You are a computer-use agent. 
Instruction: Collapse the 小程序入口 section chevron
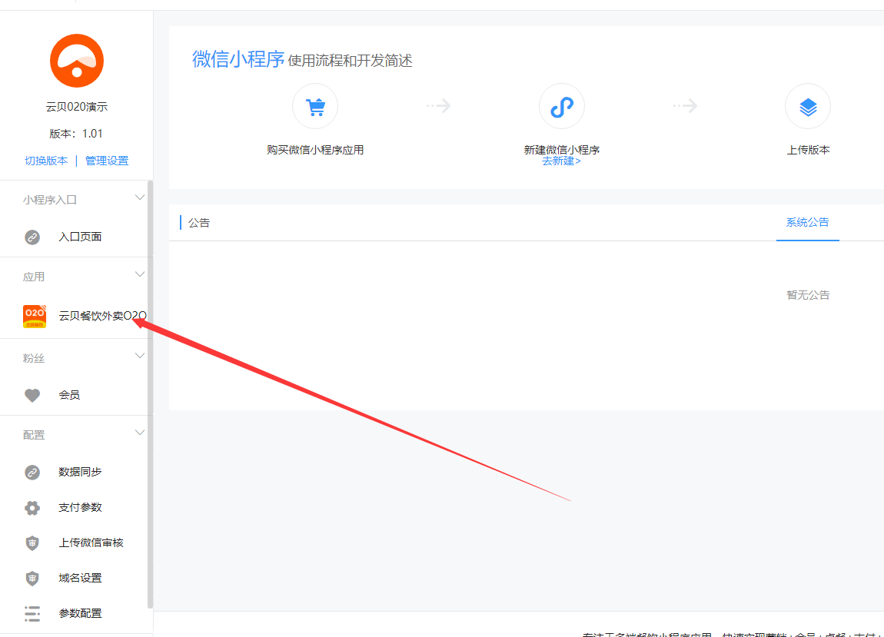tap(140, 198)
